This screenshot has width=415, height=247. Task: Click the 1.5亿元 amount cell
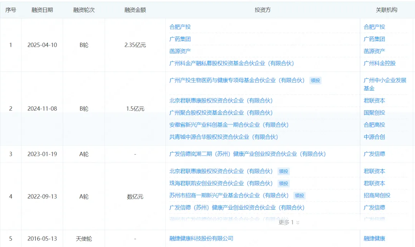pyautogui.click(x=135, y=109)
